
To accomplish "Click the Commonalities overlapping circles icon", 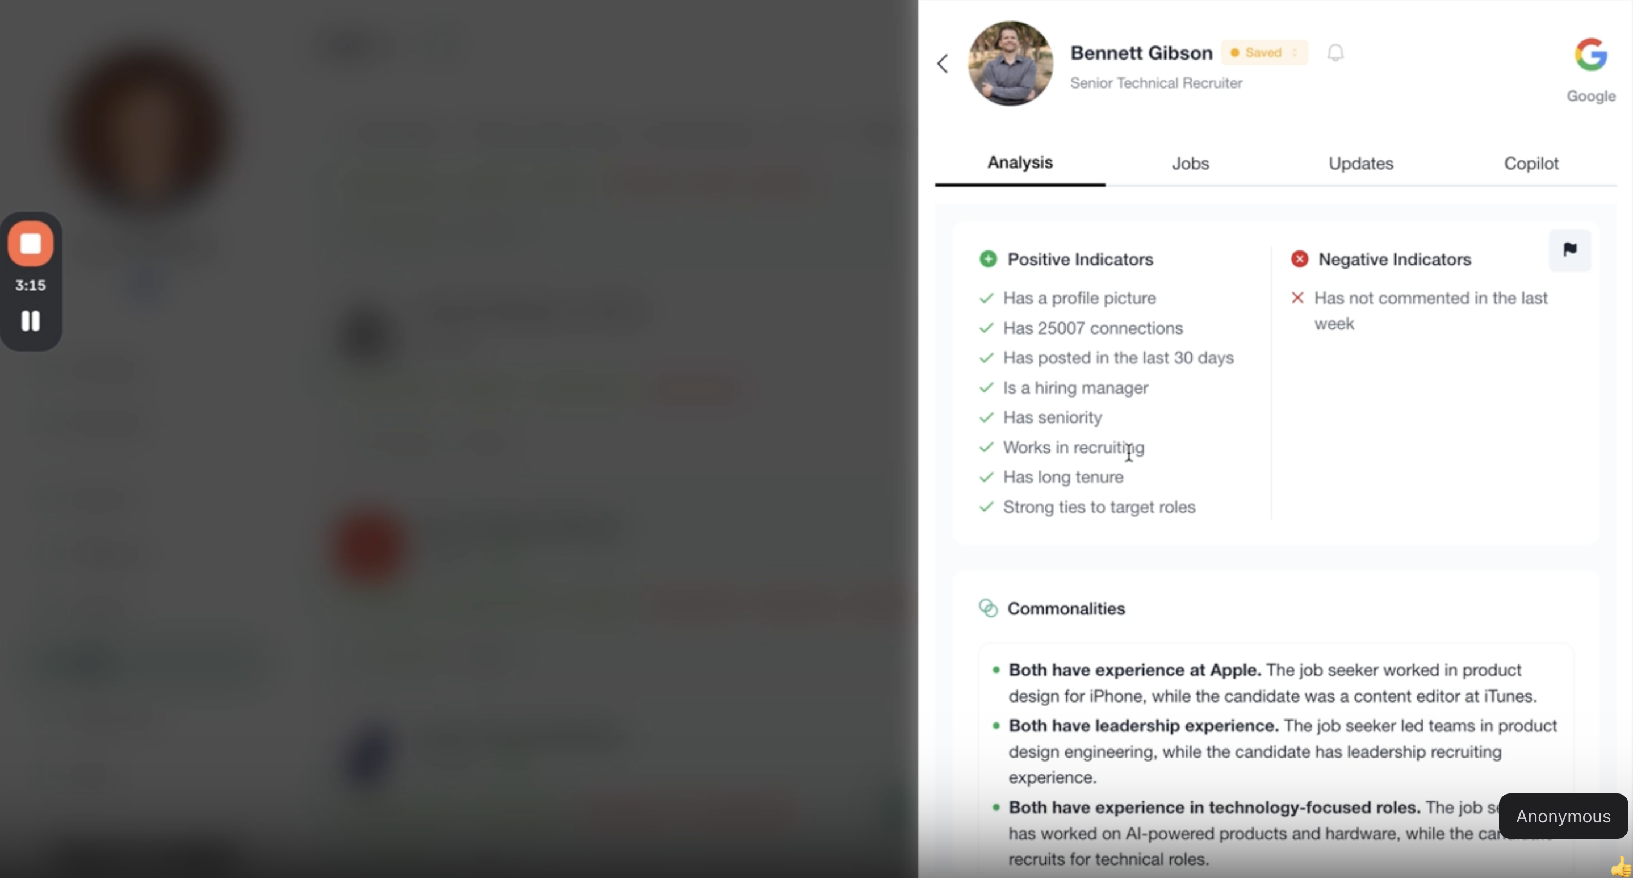I will [x=987, y=609].
